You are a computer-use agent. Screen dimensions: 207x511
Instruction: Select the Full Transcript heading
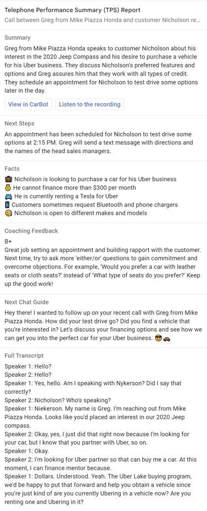coord(24,356)
